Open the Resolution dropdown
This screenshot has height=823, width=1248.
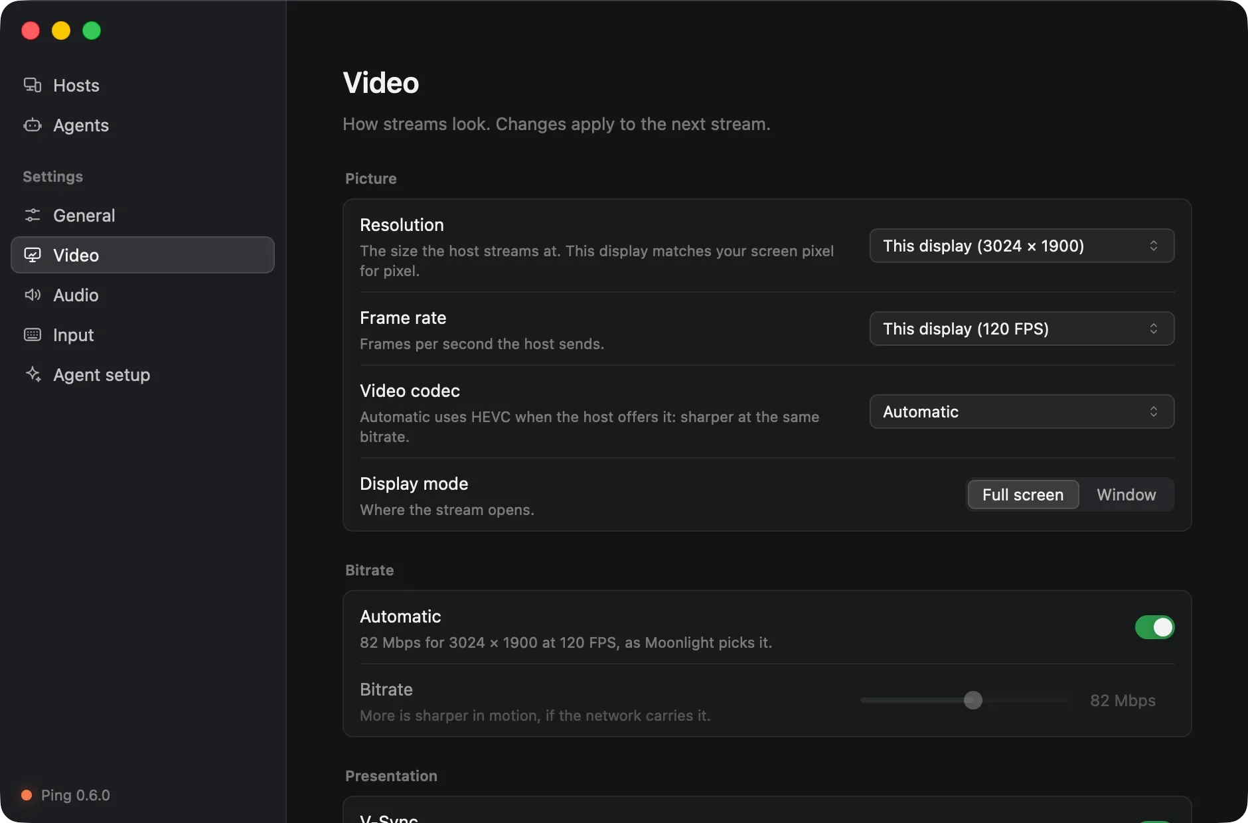[1022, 246]
